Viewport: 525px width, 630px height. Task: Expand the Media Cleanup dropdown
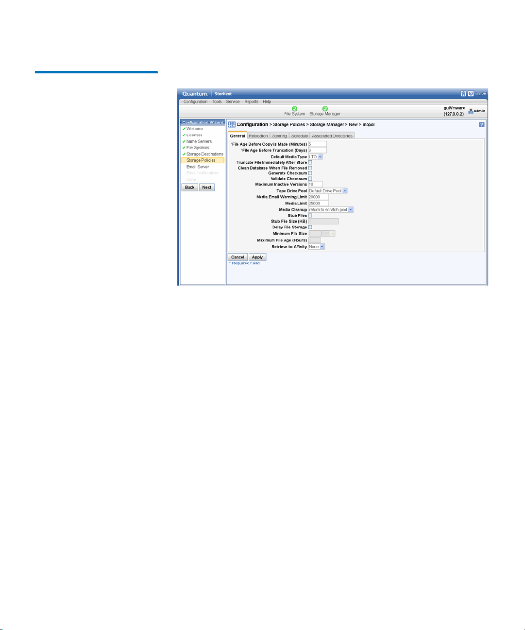coord(331,210)
